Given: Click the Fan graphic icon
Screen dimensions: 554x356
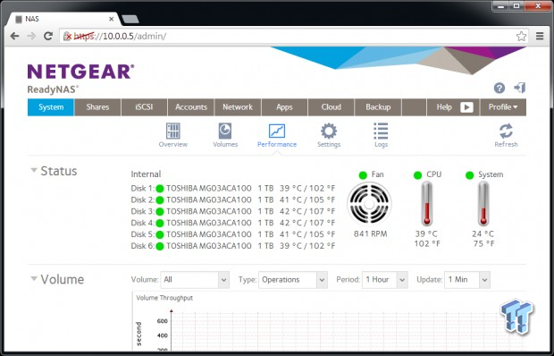Looking at the screenshot, I should click(369, 204).
